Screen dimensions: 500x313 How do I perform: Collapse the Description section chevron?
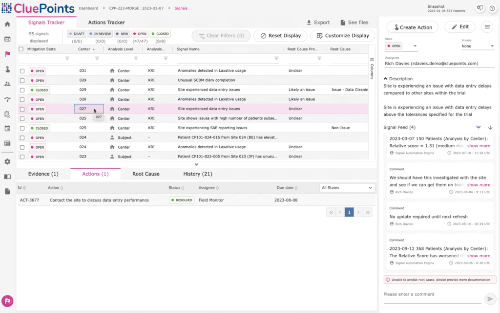coord(386,79)
